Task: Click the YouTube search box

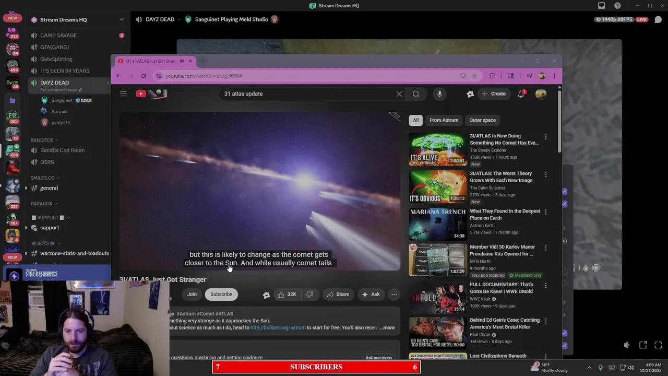Action: click(x=308, y=94)
